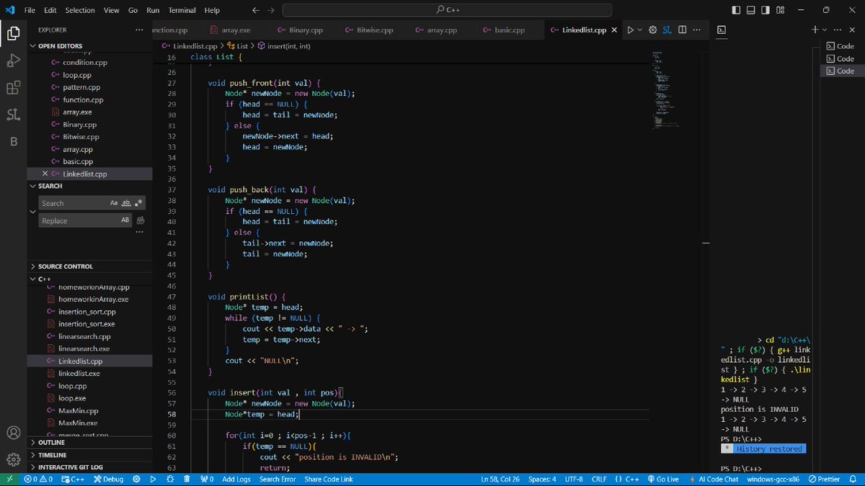865x486 pixels.
Task: Click the command center search box C++
Action: (x=447, y=10)
